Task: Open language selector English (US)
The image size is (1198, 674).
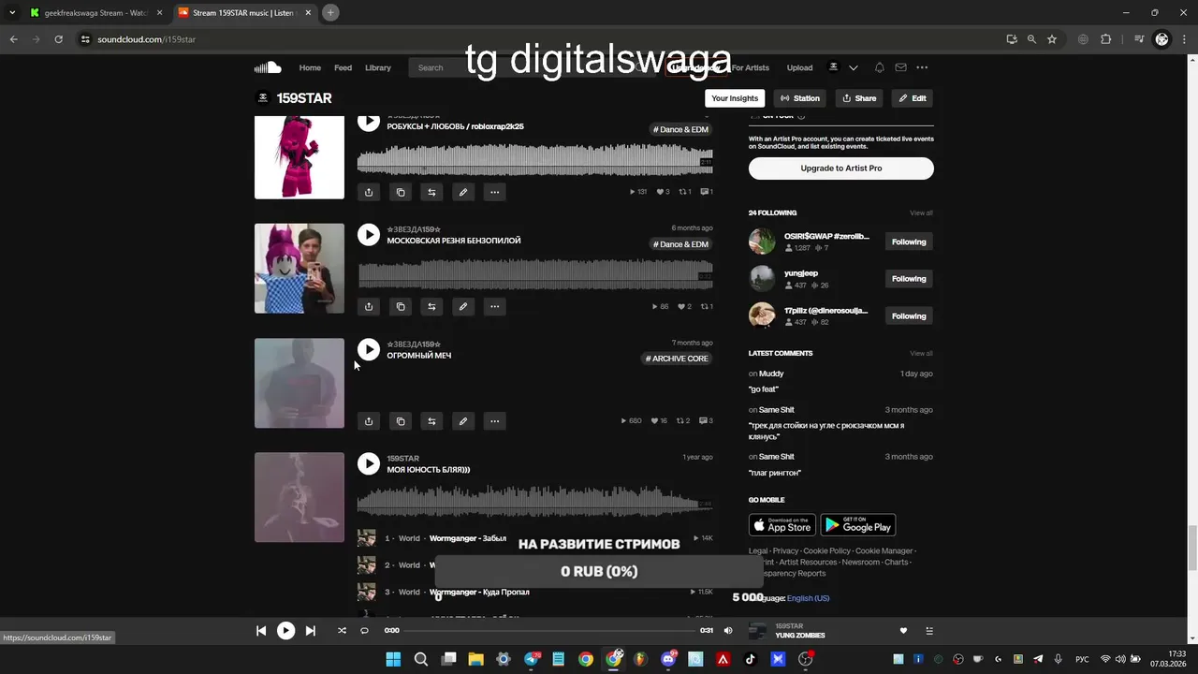Action: pyautogui.click(x=808, y=598)
